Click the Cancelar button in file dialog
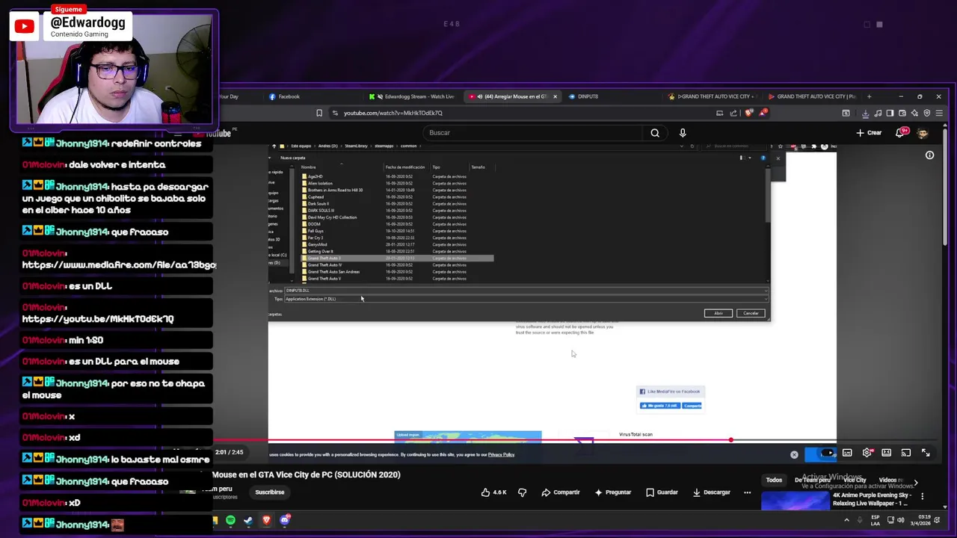Viewport: 957px width, 538px height. tap(751, 313)
